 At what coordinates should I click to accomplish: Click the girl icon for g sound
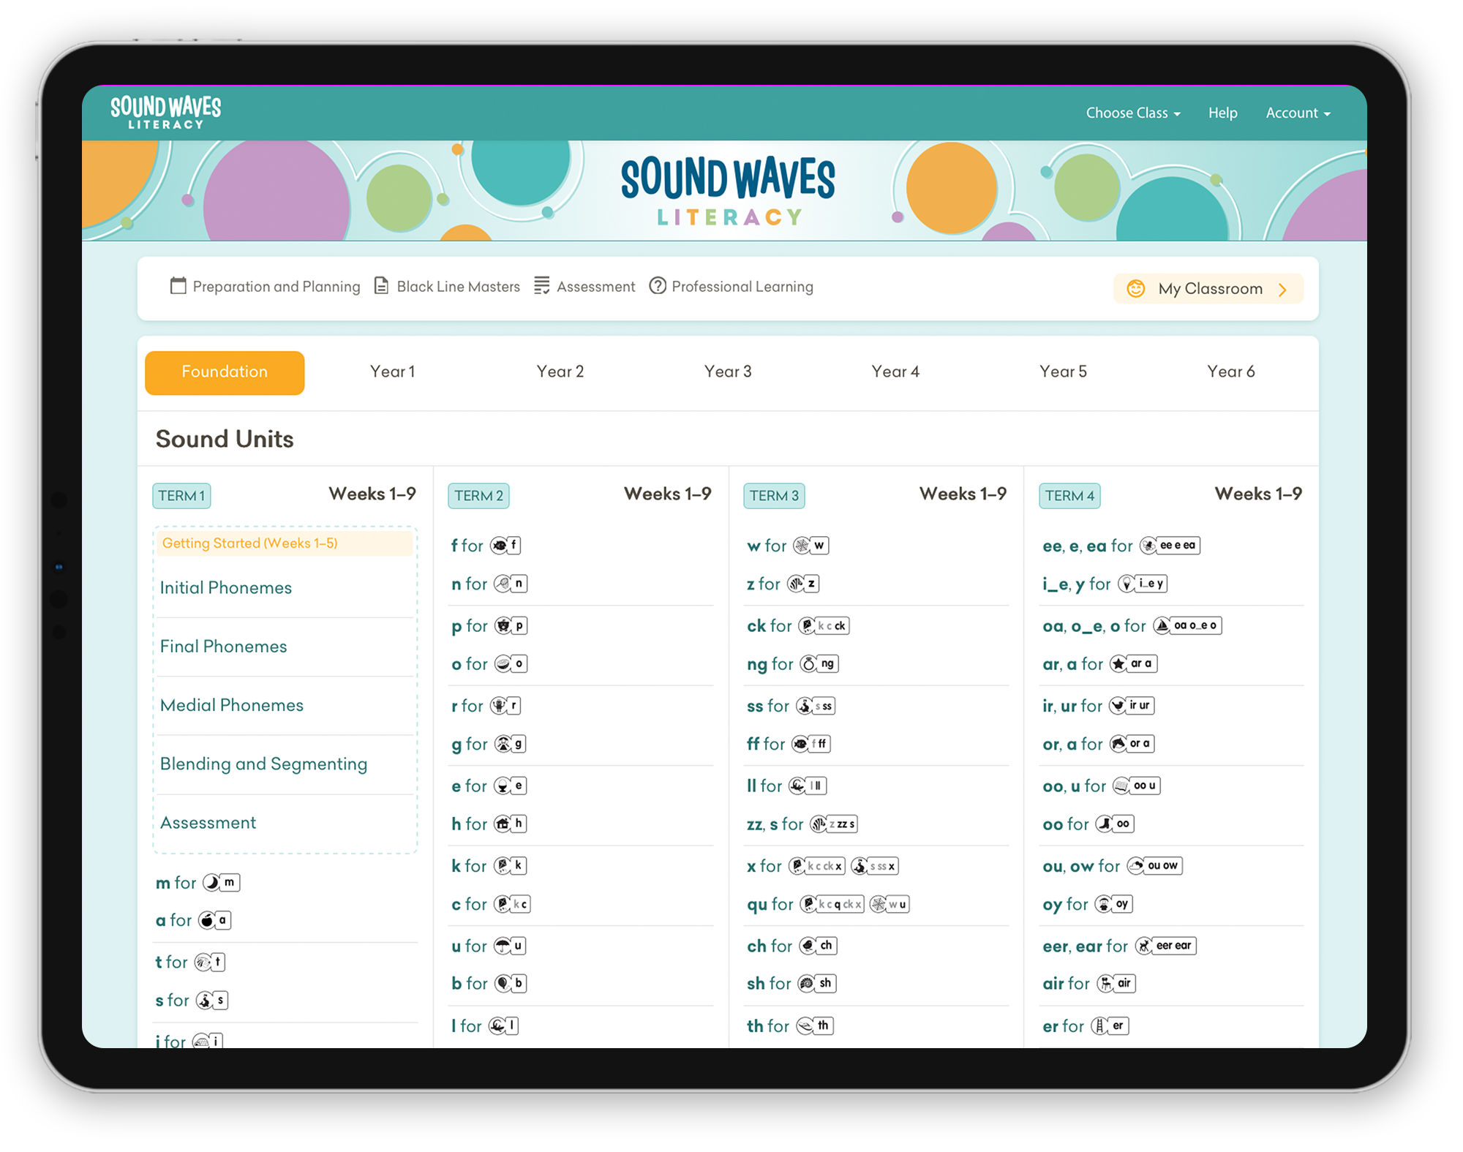(x=503, y=744)
